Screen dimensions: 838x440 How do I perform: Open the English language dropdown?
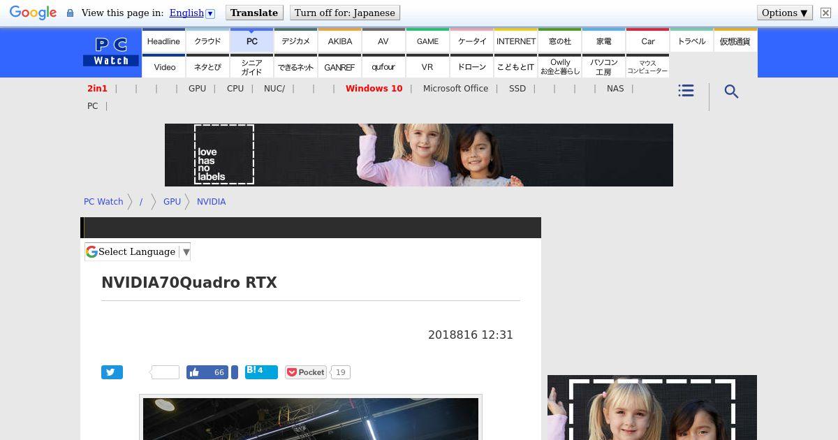[x=192, y=13]
